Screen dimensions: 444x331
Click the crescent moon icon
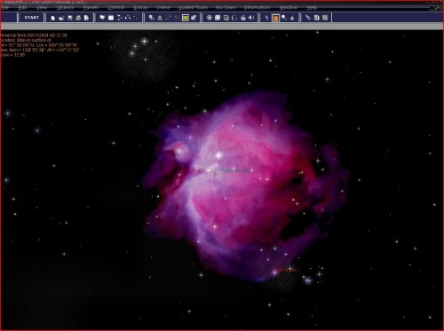tap(234, 18)
